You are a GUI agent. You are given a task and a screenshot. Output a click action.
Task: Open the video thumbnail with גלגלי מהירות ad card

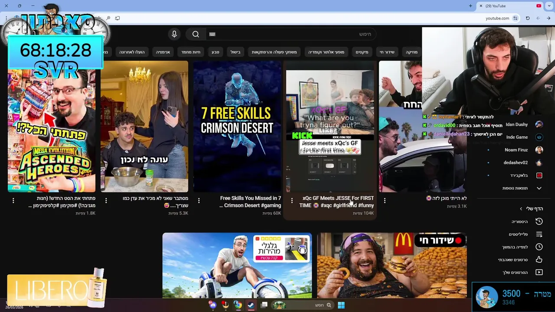click(237, 266)
